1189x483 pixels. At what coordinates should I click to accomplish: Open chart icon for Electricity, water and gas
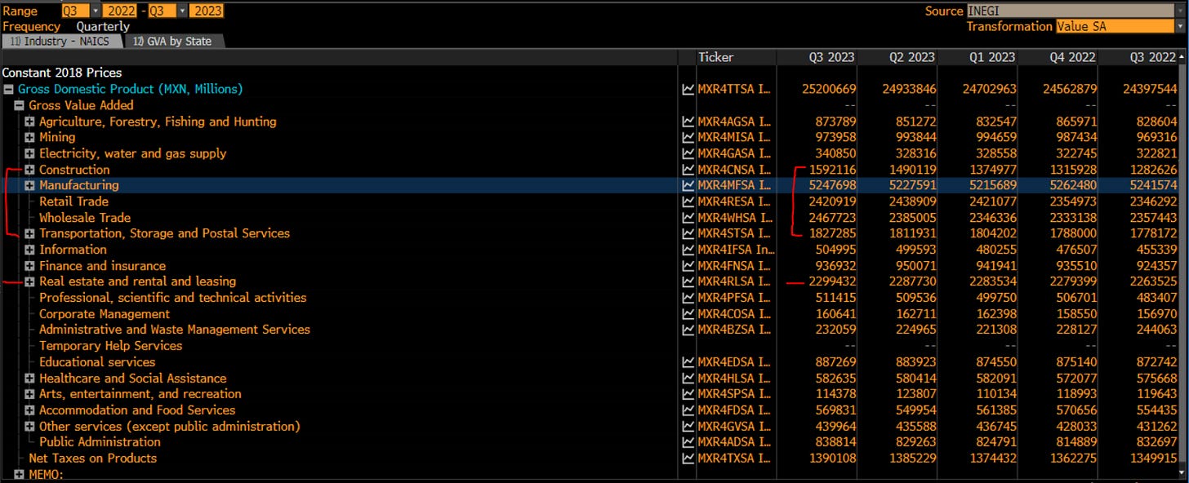point(688,153)
